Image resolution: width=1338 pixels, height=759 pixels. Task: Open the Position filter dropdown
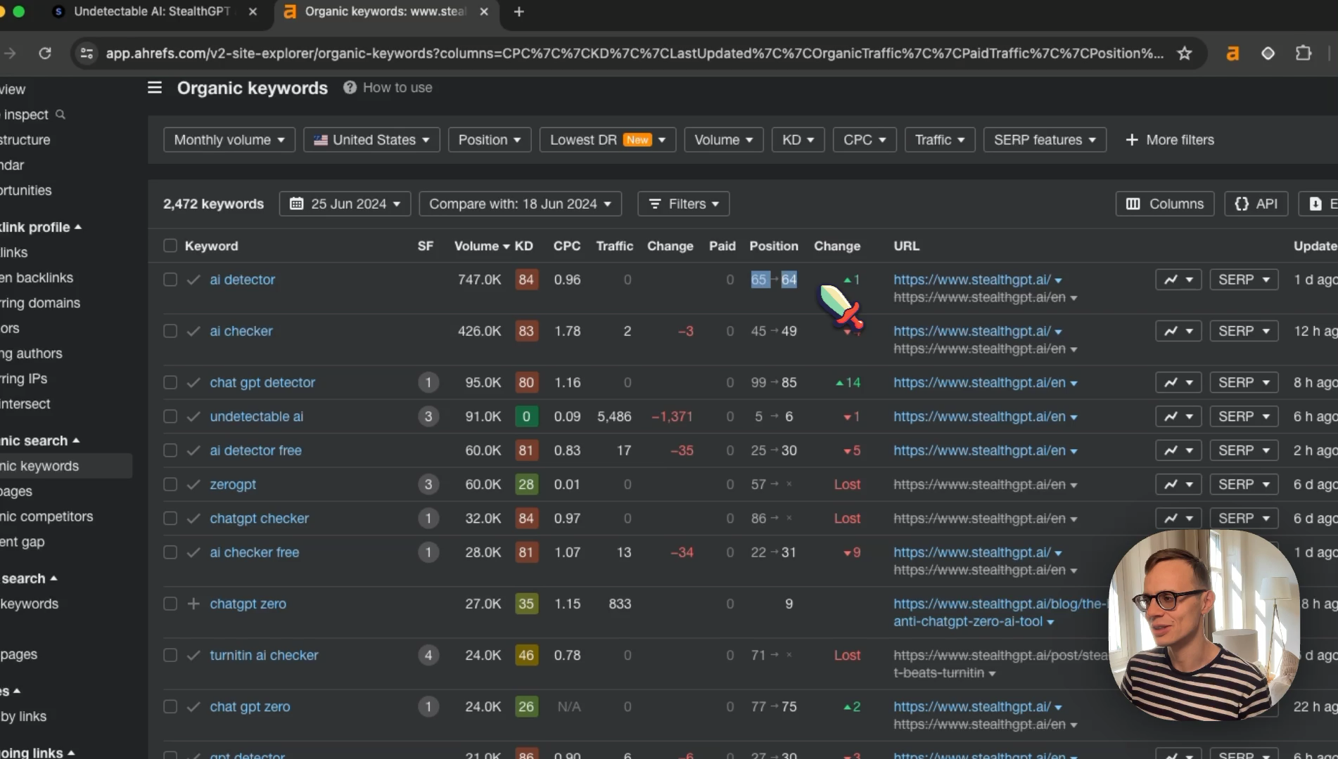[x=490, y=140]
